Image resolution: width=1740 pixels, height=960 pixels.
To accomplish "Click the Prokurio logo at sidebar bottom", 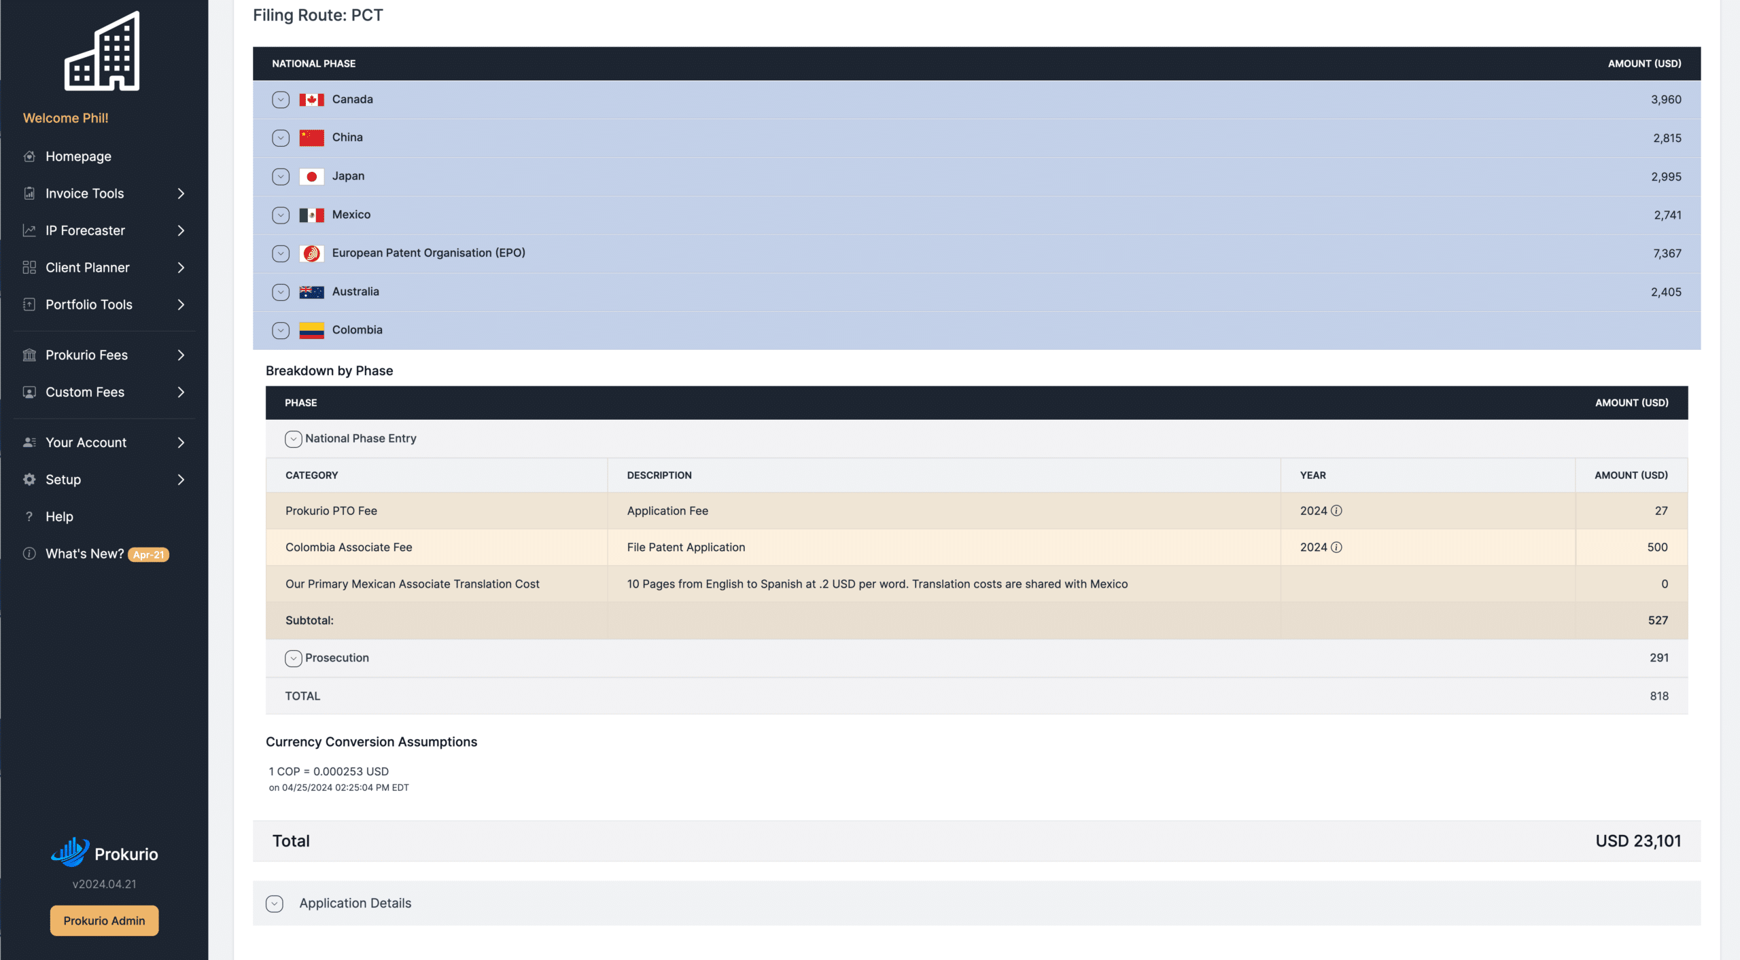I will coord(104,853).
